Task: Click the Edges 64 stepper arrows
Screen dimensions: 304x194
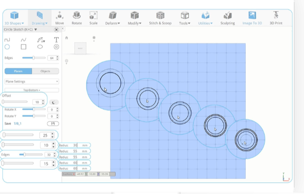Action: [57, 58]
